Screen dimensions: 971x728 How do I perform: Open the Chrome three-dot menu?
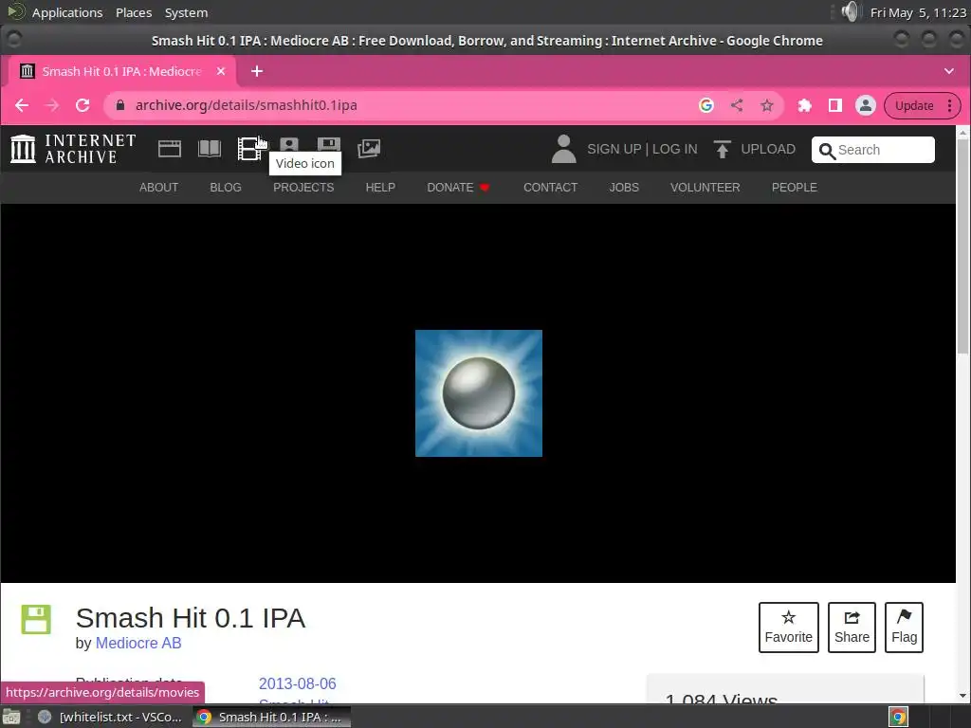(949, 105)
